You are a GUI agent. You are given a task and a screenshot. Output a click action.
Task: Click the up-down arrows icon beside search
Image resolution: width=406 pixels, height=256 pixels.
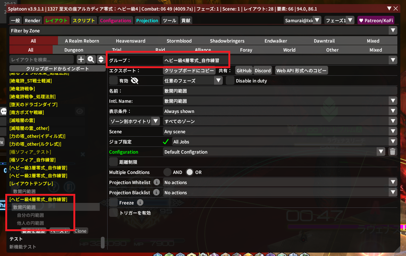[101, 59]
